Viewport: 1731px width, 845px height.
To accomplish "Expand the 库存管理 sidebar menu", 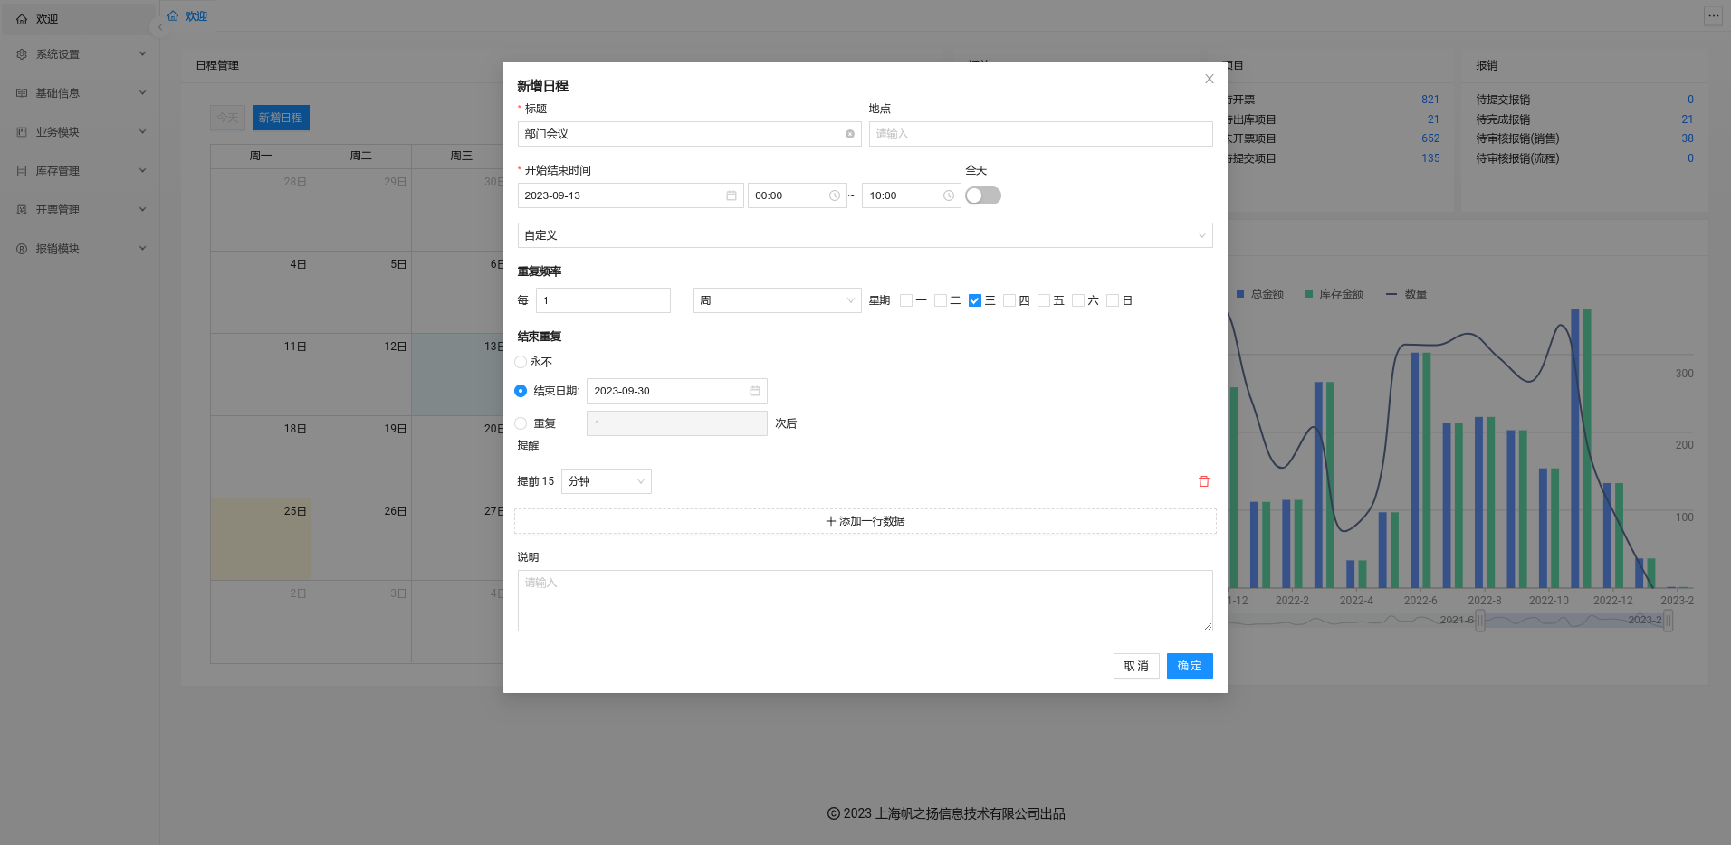I will pyautogui.click(x=80, y=171).
